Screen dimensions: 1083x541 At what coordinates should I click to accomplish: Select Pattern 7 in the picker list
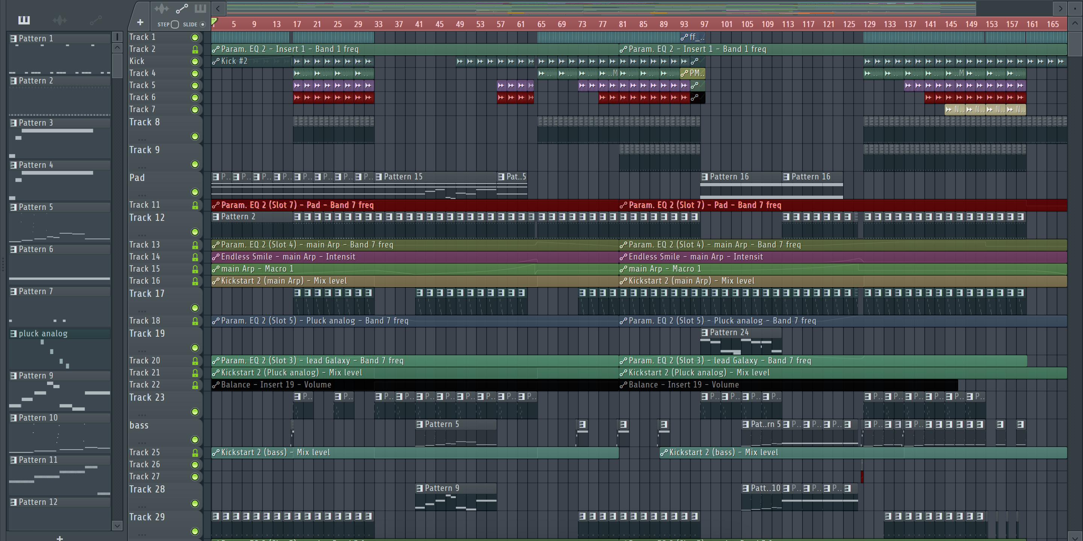point(60,291)
